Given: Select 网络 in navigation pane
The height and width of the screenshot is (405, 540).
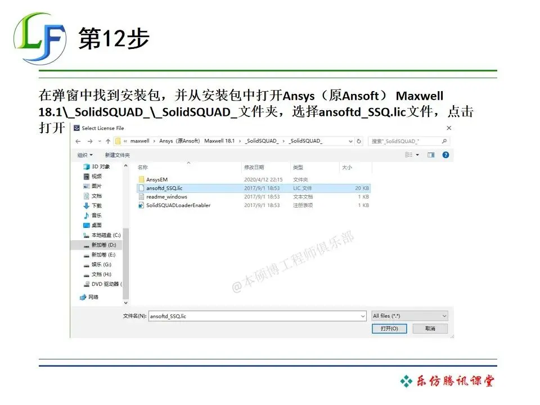Looking at the screenshot, I should coord(89,297).
